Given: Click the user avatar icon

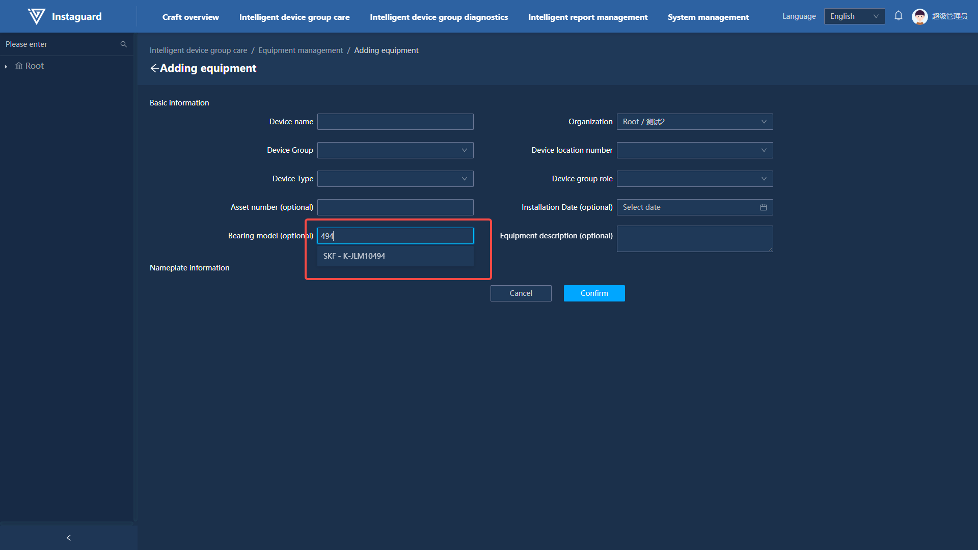Looking at the screenshot, I should [919, 16].
